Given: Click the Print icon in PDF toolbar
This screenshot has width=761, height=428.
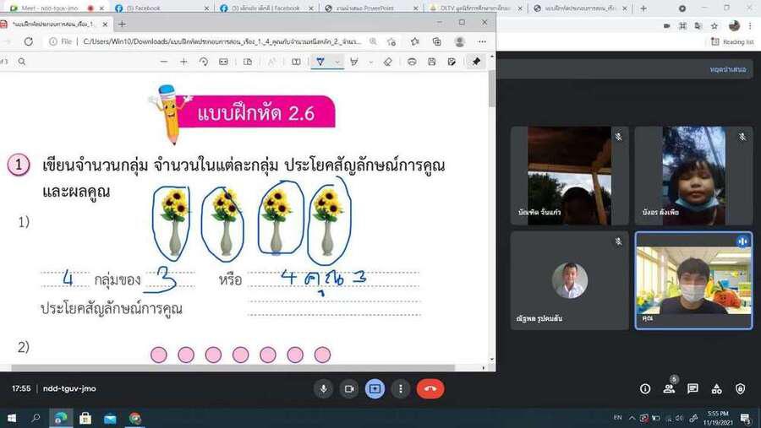Looking at the screenshot, I should 412,62.
